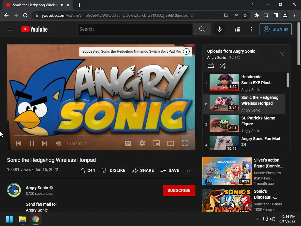
Task: Skip to the previous video
Action: pos(18,143)
